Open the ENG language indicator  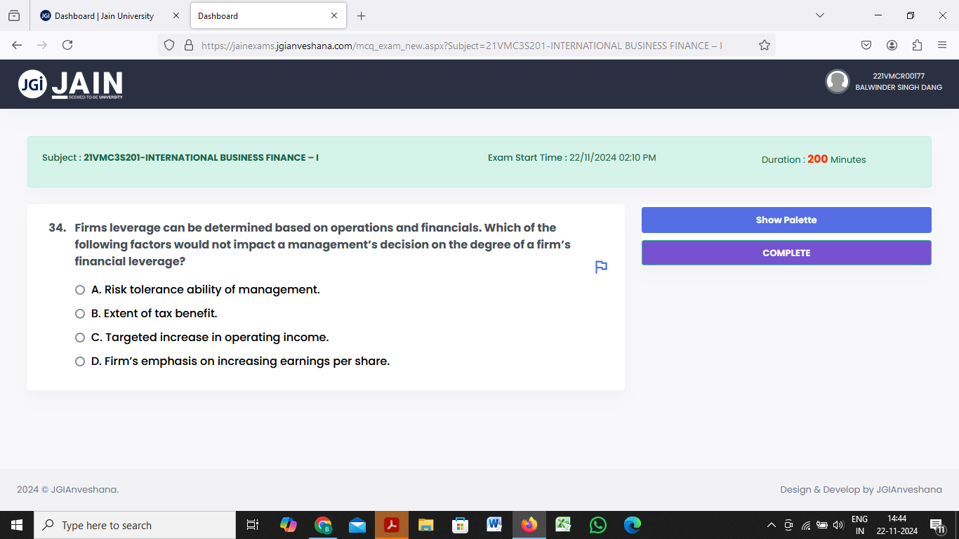click(x=859, y=524)
